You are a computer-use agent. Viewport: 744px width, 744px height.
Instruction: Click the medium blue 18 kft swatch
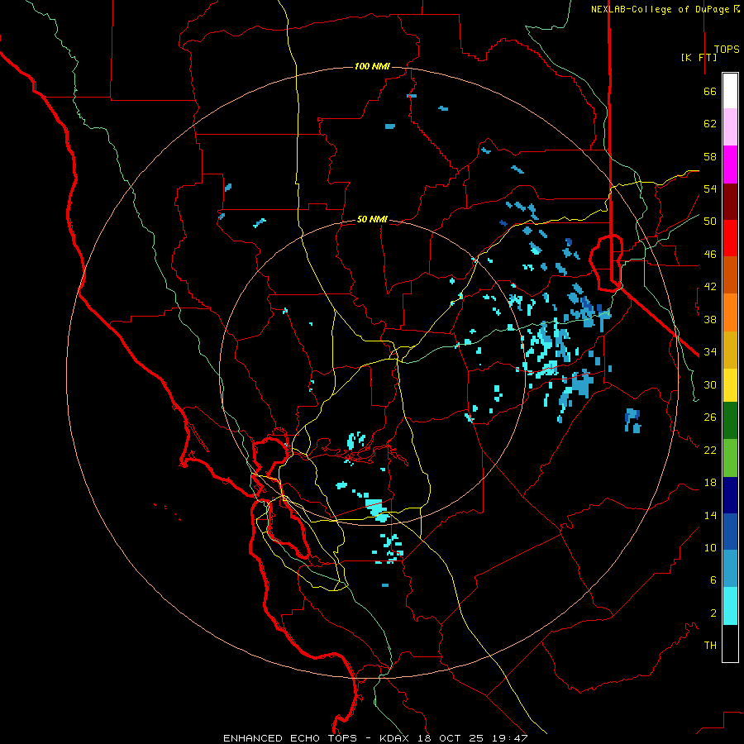point(730,532)
